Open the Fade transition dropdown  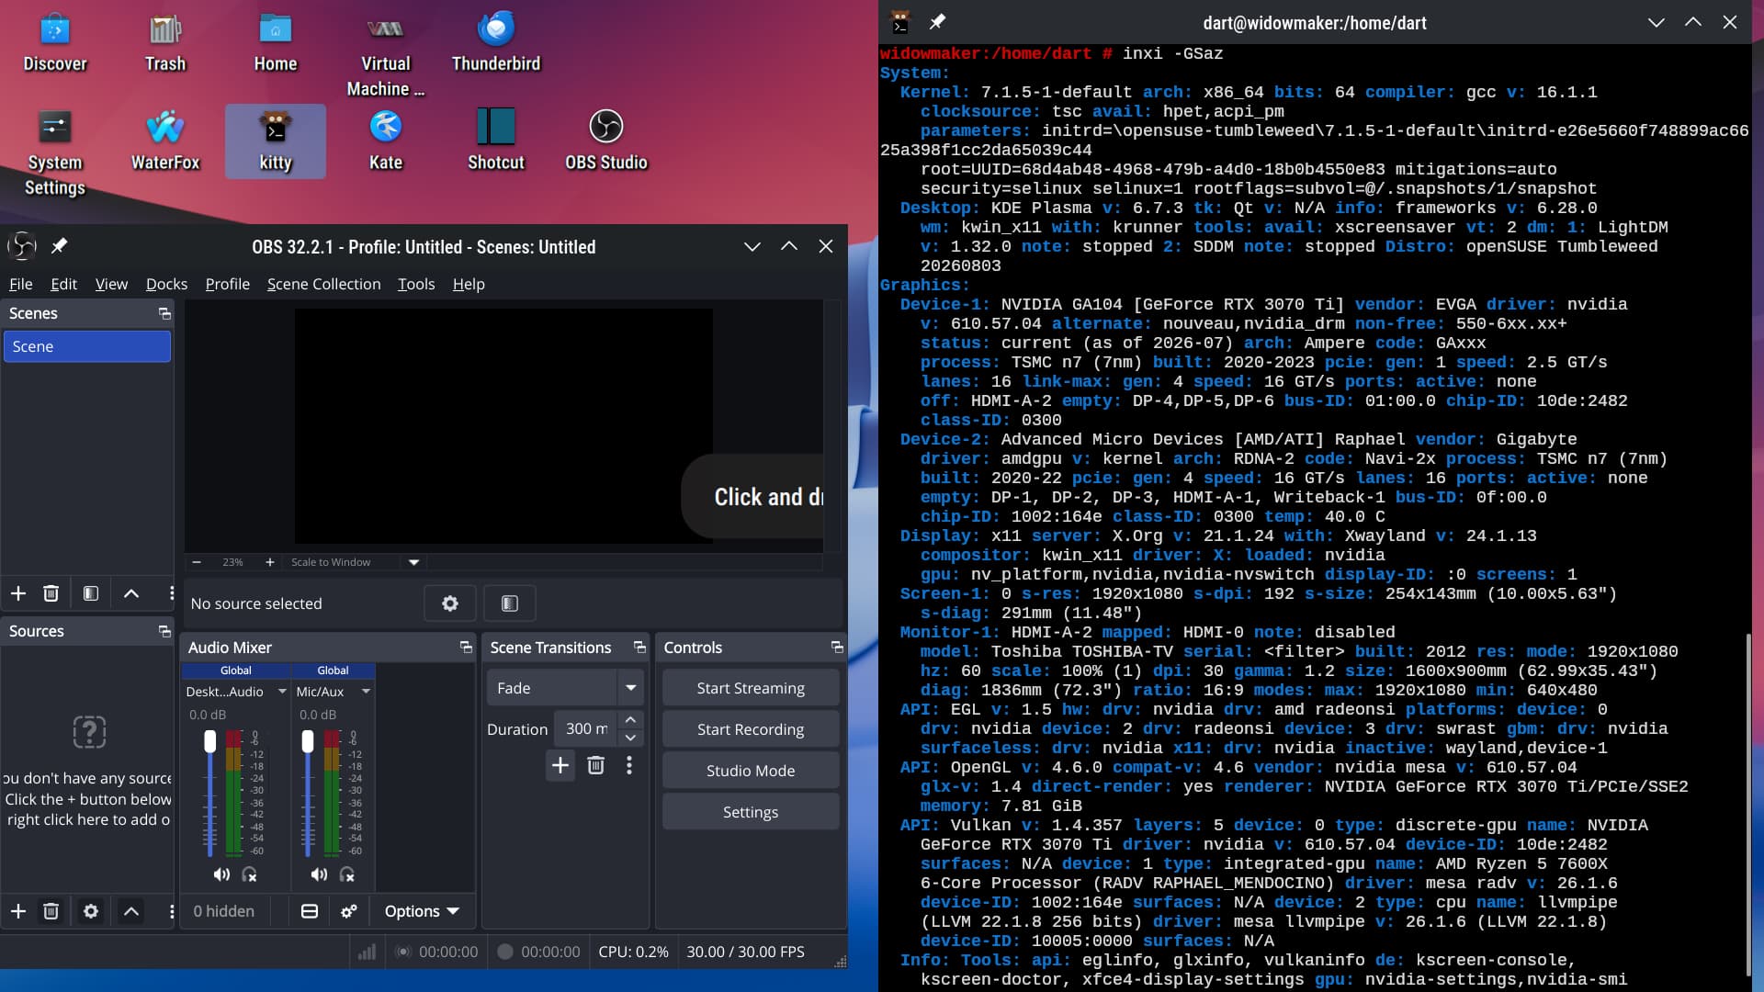[x=565, y=688]
